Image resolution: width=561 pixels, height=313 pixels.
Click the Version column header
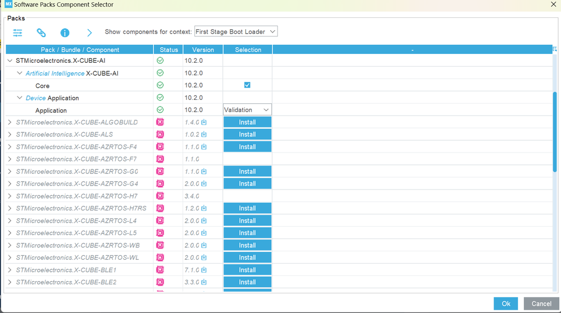(x=203, y=50)
